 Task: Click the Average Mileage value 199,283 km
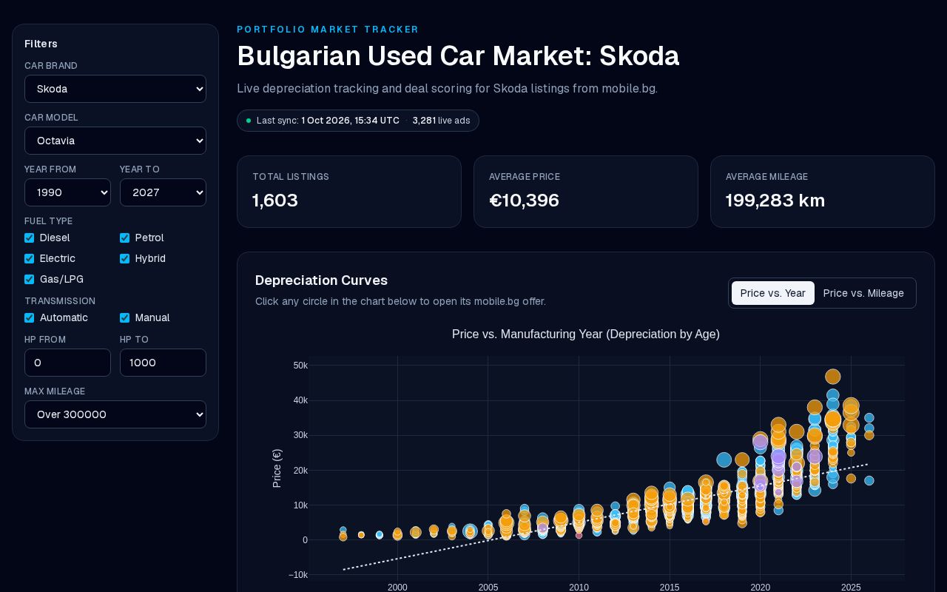(775, 201)
